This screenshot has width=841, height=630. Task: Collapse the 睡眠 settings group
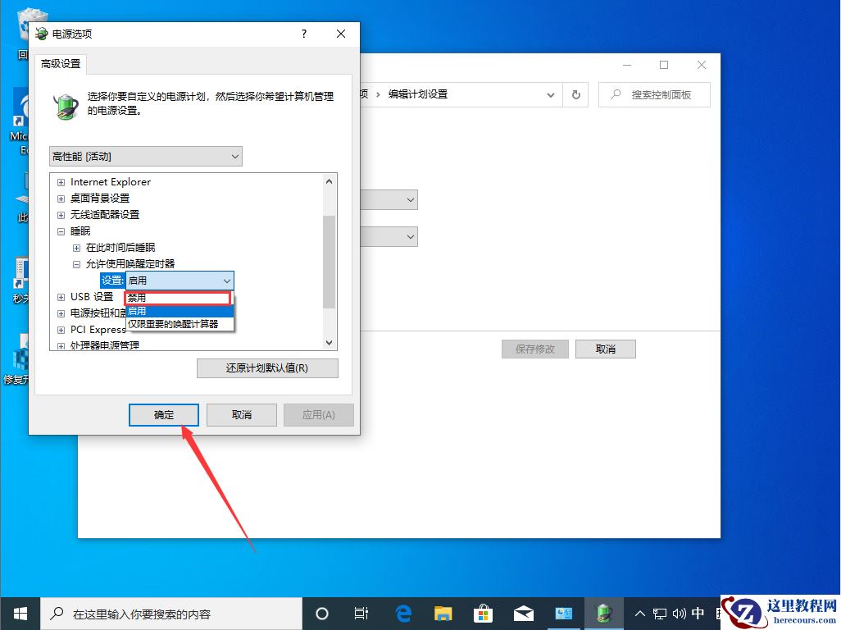(61, 231)
